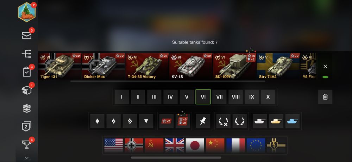Toggle the tier VI filter
This screenshot has height=162, width=352.
point(203,97)
